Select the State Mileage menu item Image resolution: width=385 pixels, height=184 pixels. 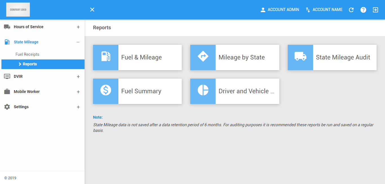(26, 42)
